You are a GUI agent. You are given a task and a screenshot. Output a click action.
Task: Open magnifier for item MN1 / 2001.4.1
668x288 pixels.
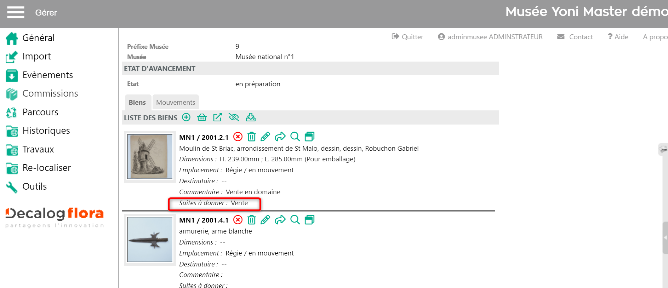coord(295,220)
